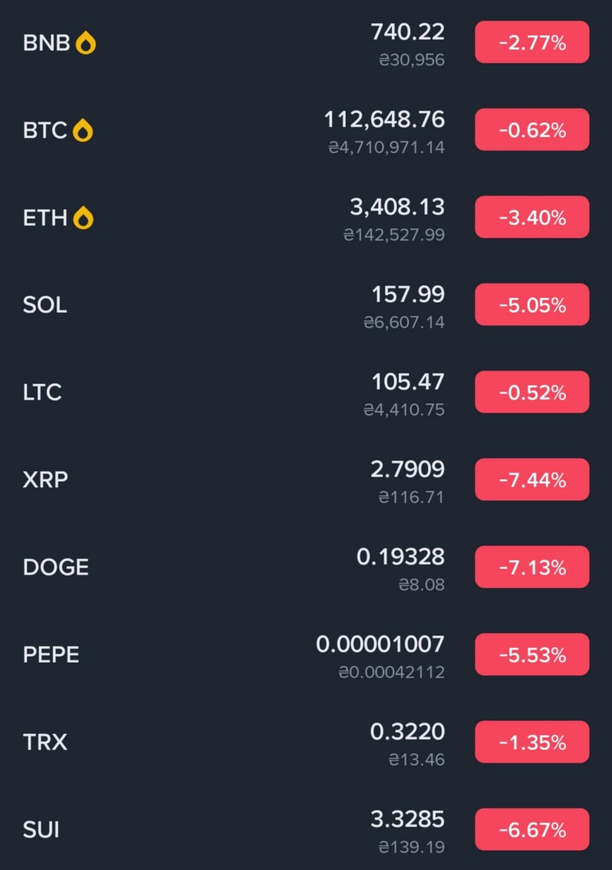Click the PEPE price 0.00001007

(380, 644)
